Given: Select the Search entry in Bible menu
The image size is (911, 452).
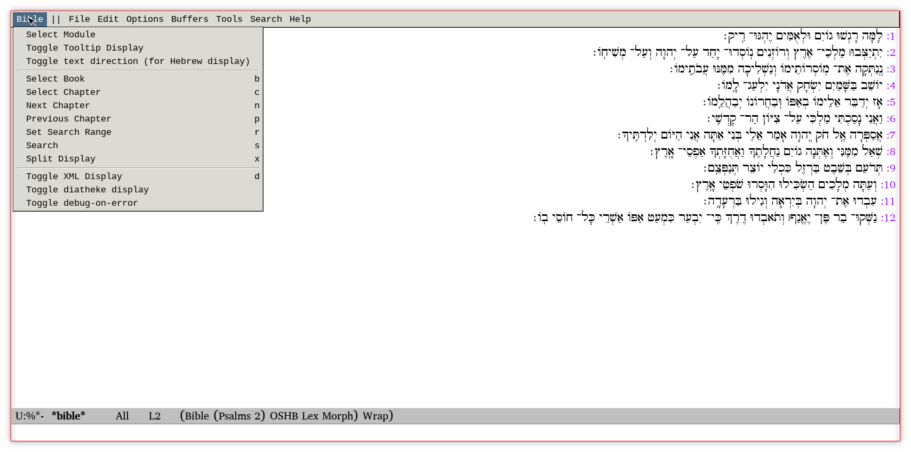Looking at the screenshot, I should click(x=42, y=146).
